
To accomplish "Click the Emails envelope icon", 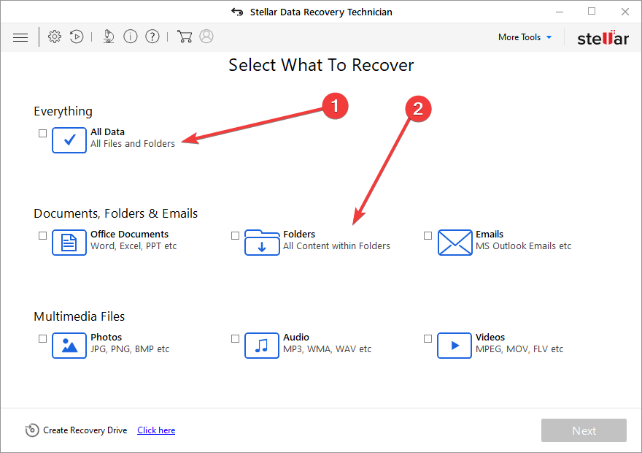I will point(455,243).
